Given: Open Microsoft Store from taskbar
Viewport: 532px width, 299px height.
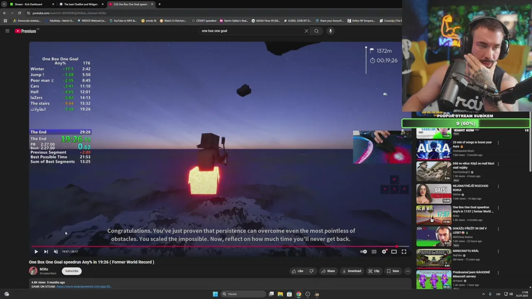Looking at the screenshot, I should (289, 294).
